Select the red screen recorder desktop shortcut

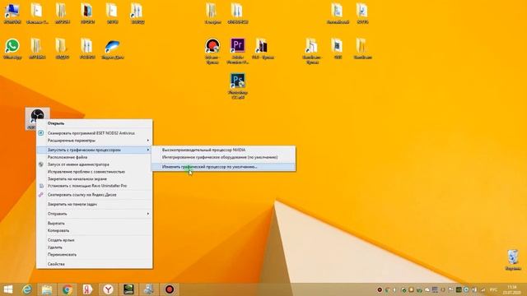tap(212, 51)
